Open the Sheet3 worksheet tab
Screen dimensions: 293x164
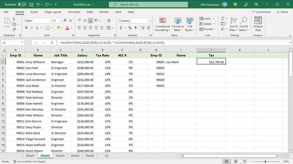[x=60, y=156]
